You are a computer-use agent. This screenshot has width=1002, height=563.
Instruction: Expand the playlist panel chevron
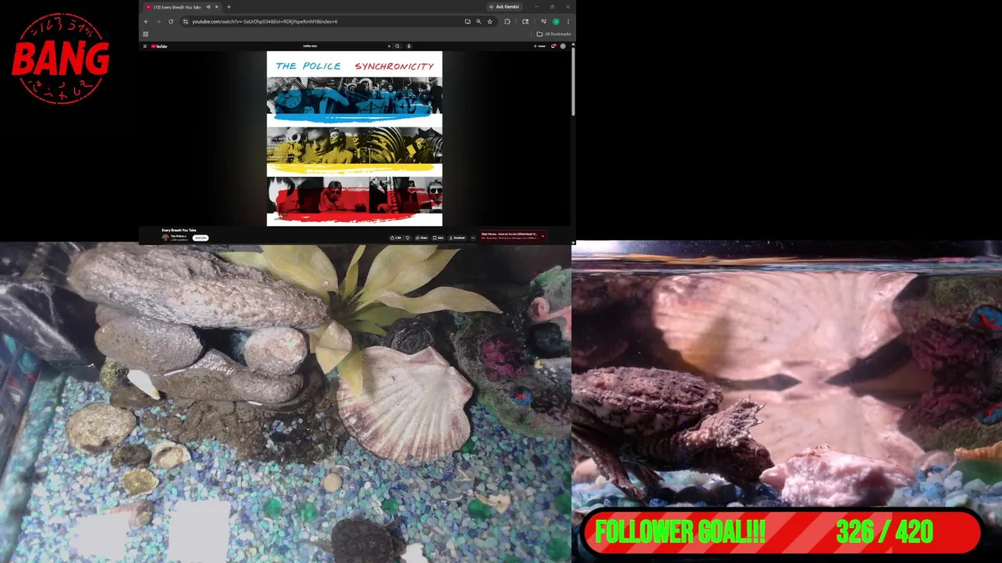(542, 236)
